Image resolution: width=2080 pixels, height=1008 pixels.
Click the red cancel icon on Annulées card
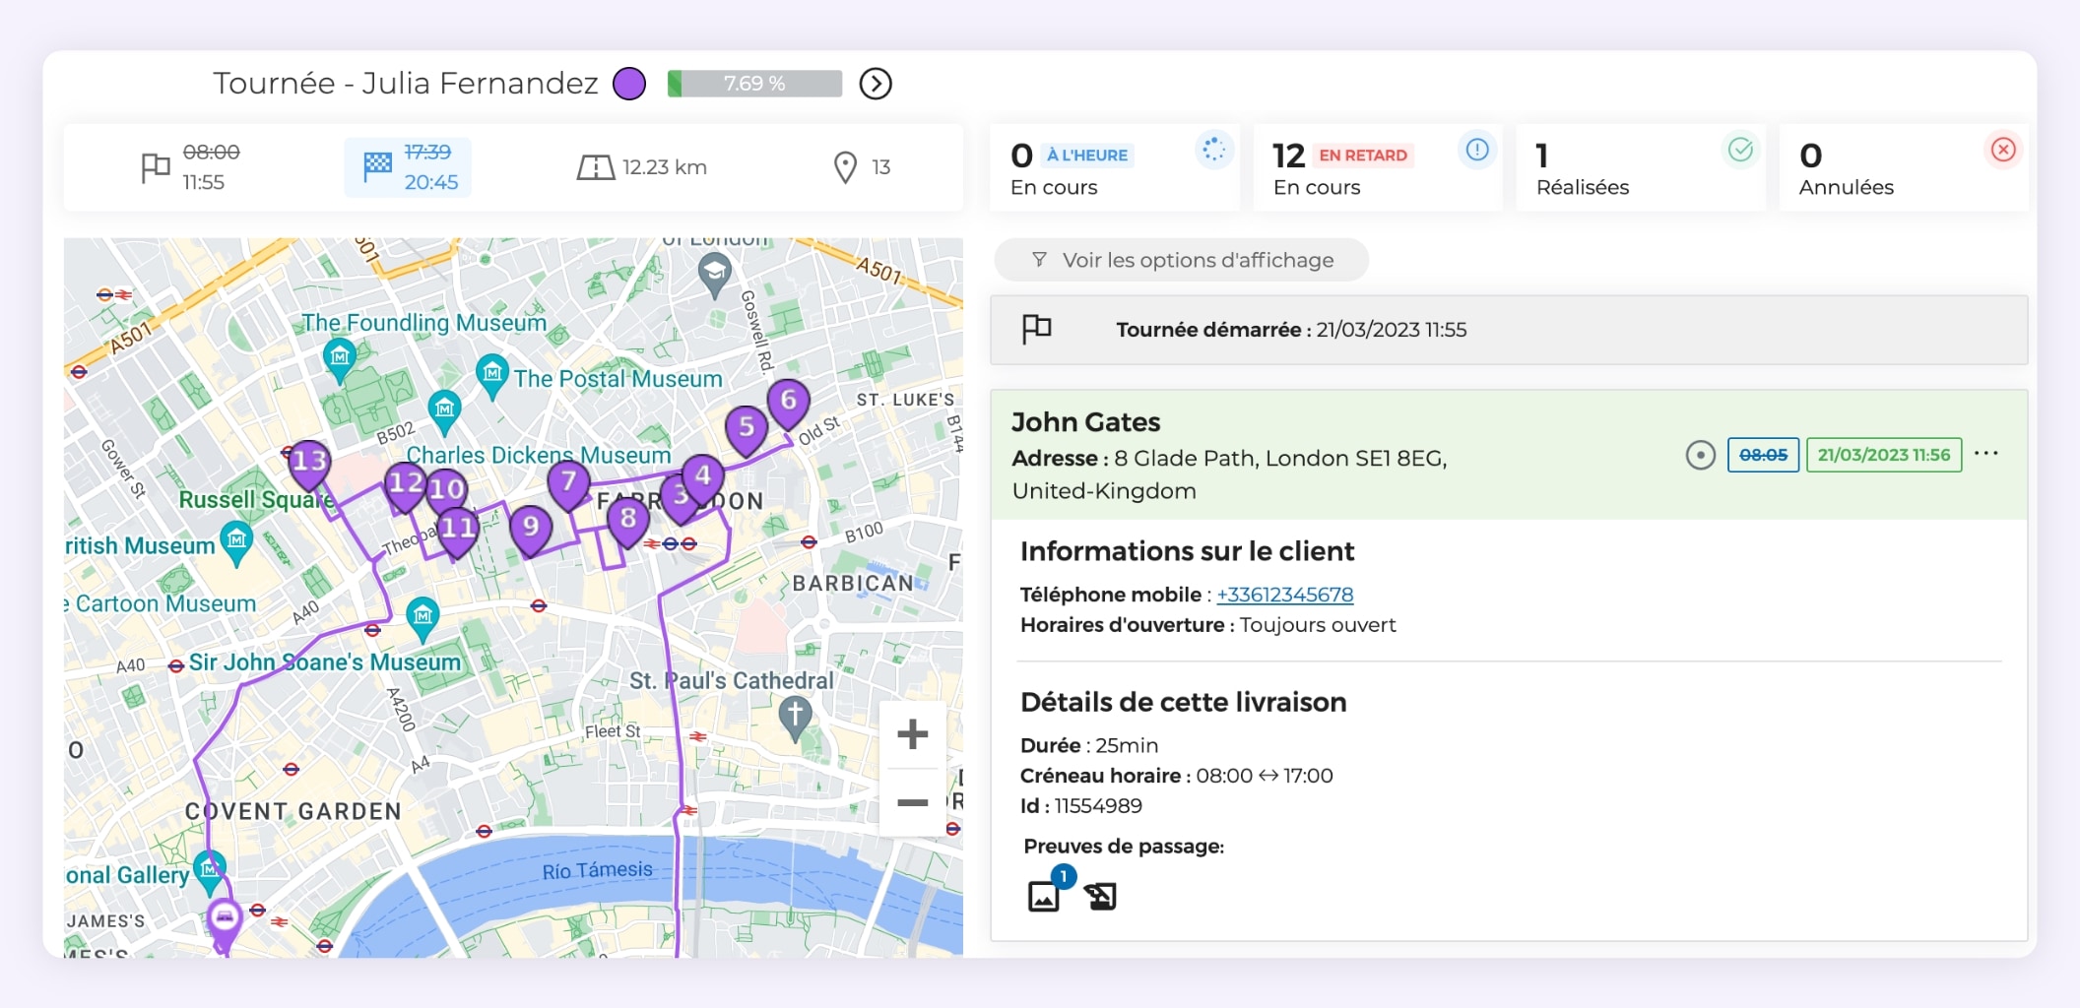[x=2003, y=151]
